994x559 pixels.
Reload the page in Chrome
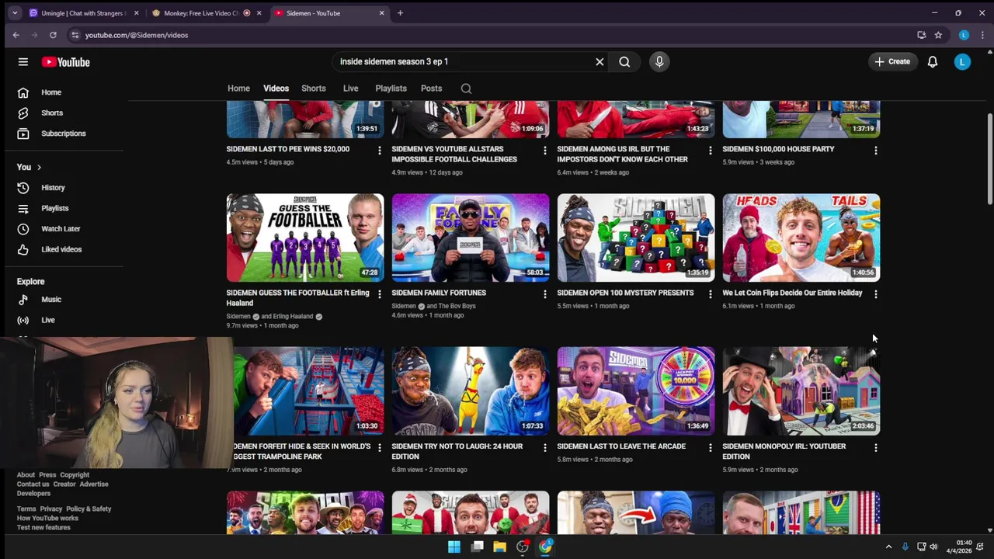(53, 35)
